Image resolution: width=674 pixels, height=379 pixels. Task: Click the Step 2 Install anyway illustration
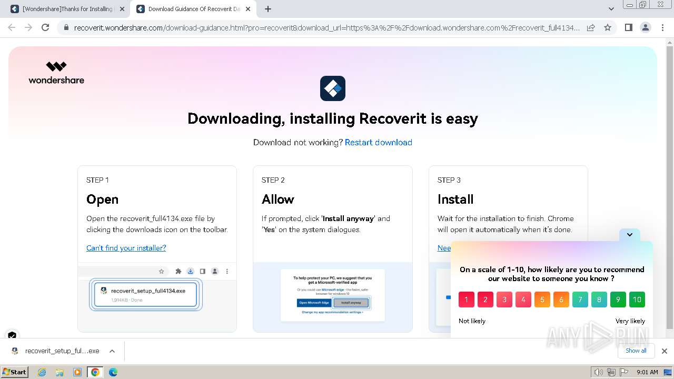333,297
